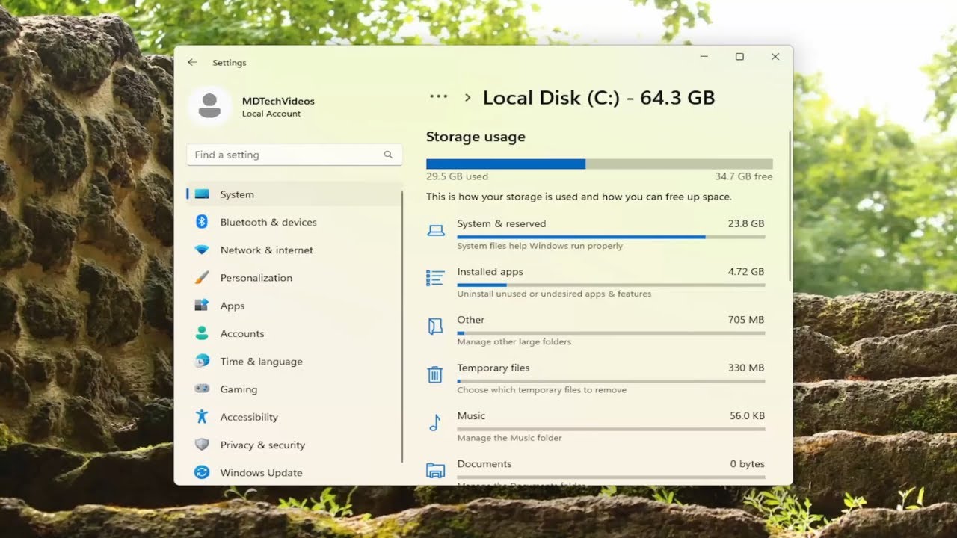Click the Storage usage heading
Image resolution: width=957 pixels, height=538 pixels.
coord(476,137)
